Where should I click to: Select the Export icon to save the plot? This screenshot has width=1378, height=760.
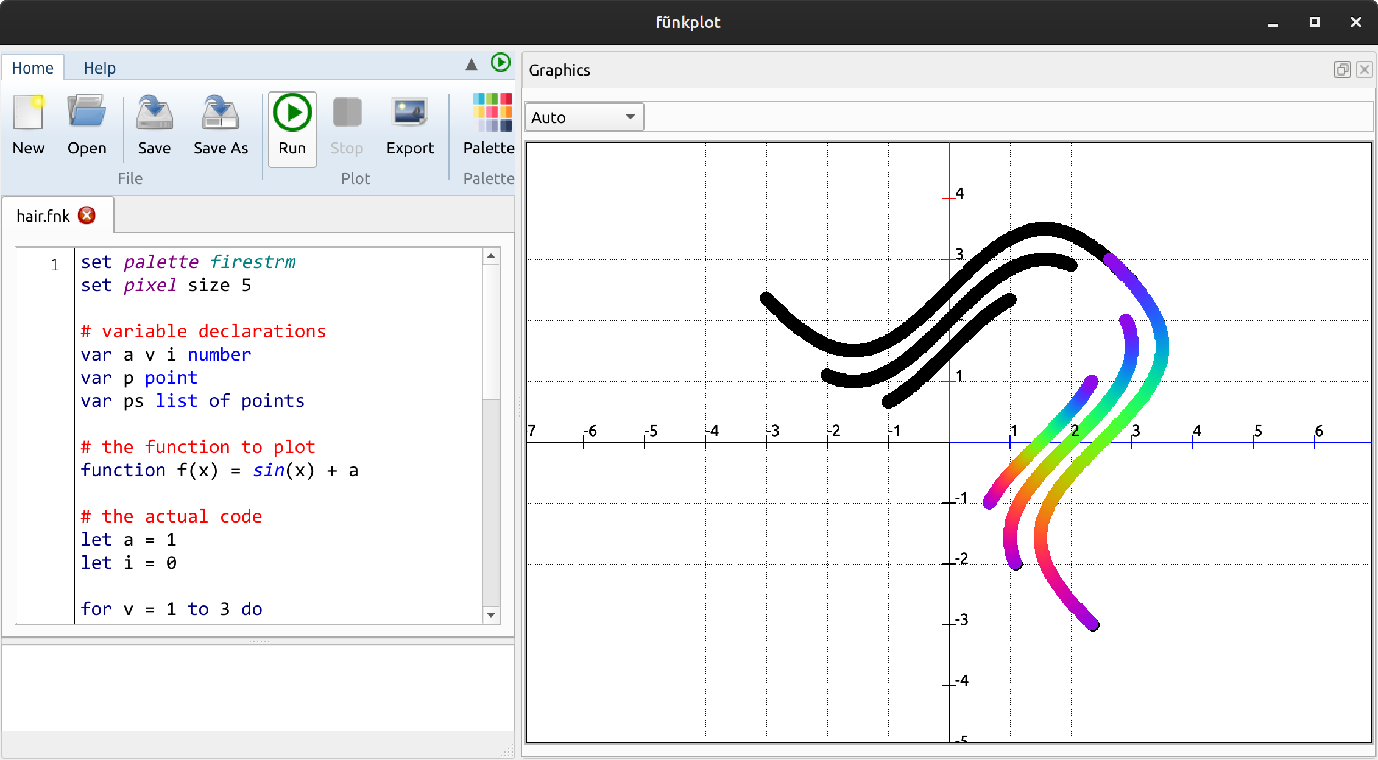[x=409, y=122]
